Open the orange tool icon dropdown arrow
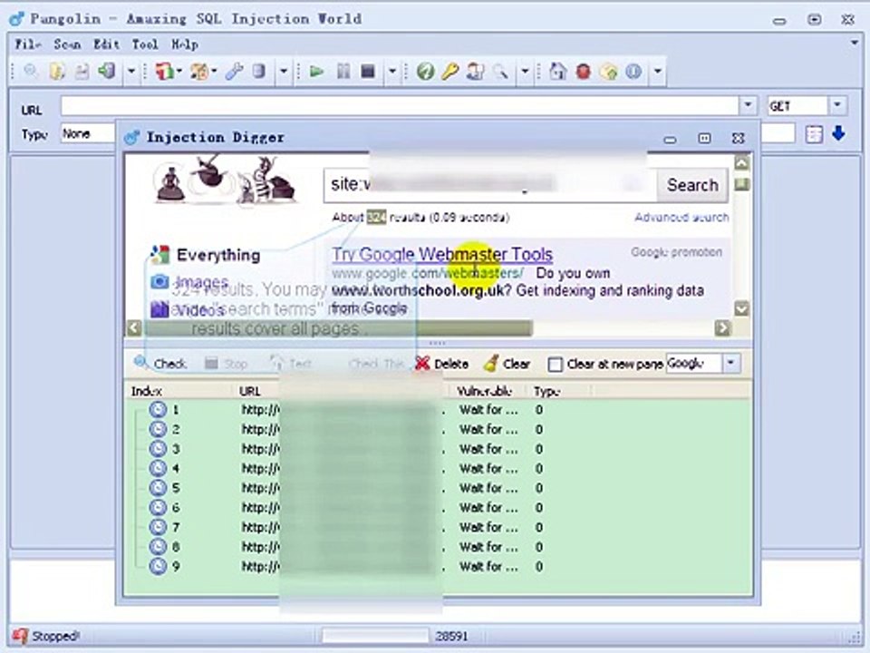Image resolution: width=870 pixels, height=653 pixels. [214, 71]
